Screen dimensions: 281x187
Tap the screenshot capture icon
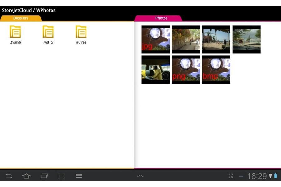coord(61,176)
